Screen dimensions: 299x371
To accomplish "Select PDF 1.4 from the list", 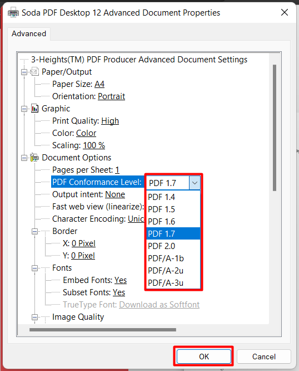I will 173,197.
